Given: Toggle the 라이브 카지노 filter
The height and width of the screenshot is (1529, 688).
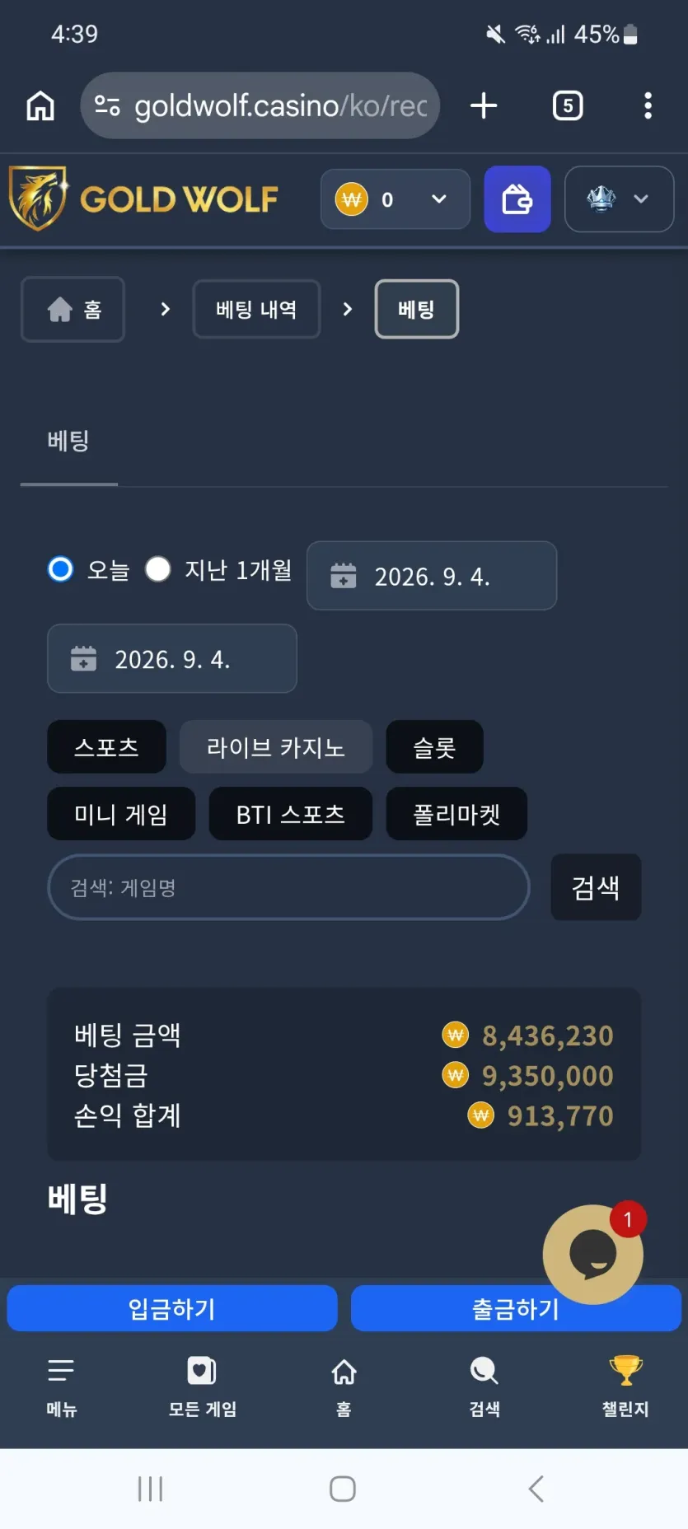Looking at the screenshot, I should point(275,747).
